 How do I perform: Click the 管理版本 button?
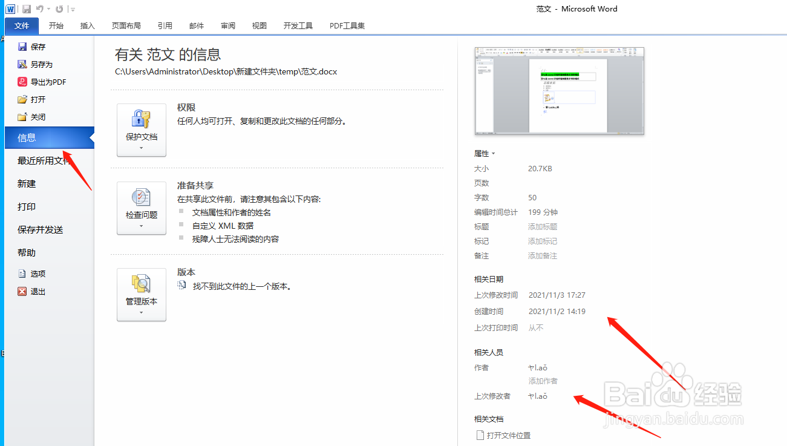142,295
